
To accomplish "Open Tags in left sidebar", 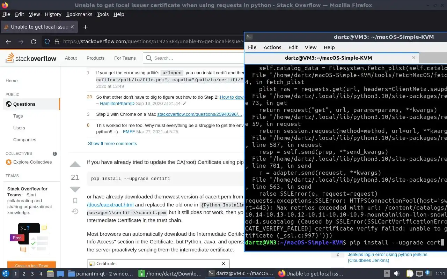I will coord(18,116).
